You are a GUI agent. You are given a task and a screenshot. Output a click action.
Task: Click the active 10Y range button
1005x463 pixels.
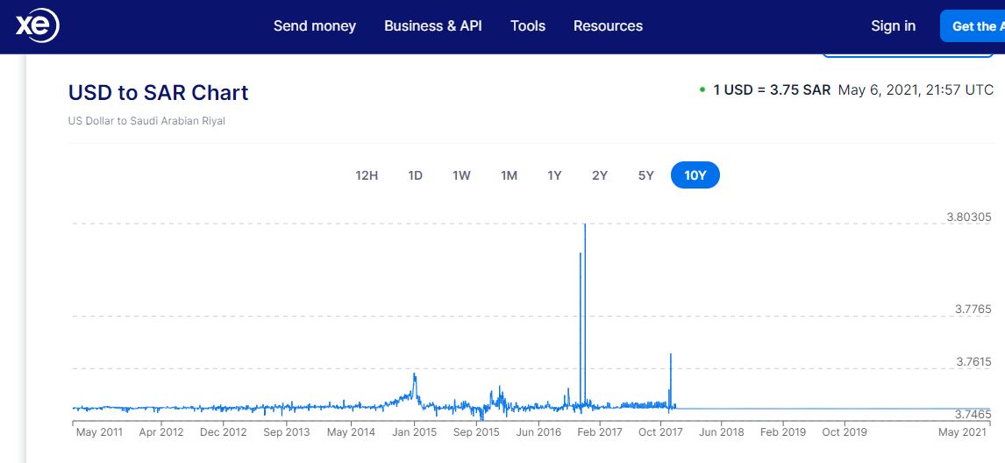pos(695,175)
